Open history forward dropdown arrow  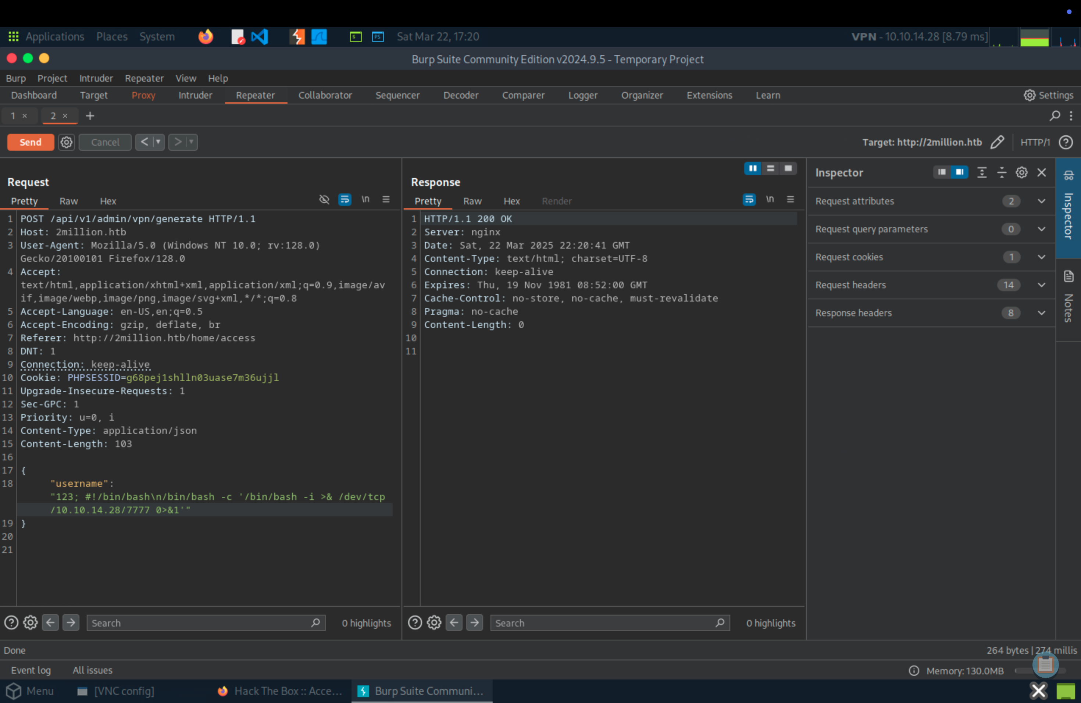(x=192, y=142)
